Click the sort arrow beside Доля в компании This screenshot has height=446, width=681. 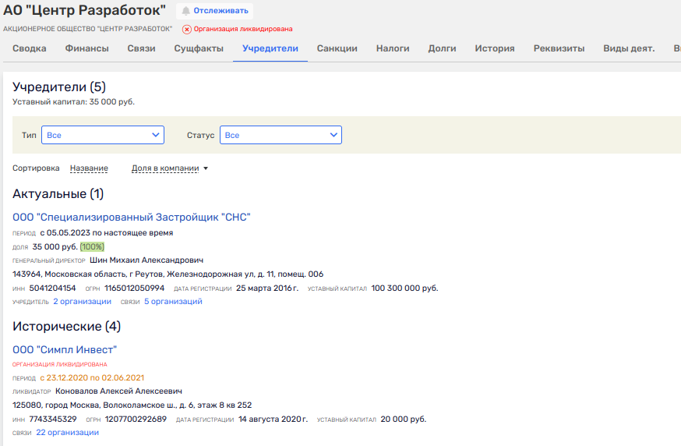[206, 168]
